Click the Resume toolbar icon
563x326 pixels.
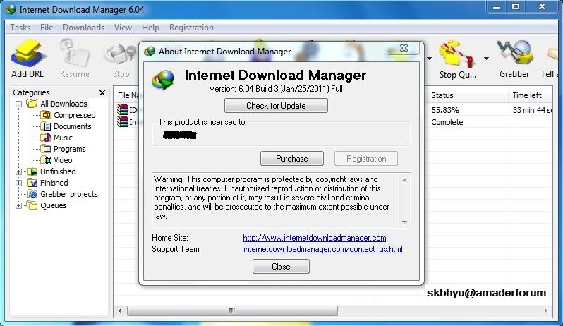tap(75, 53)
